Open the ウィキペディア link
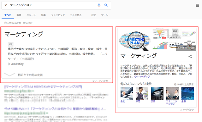The height and width of the screenshot is (122, 202). point(142,77)
